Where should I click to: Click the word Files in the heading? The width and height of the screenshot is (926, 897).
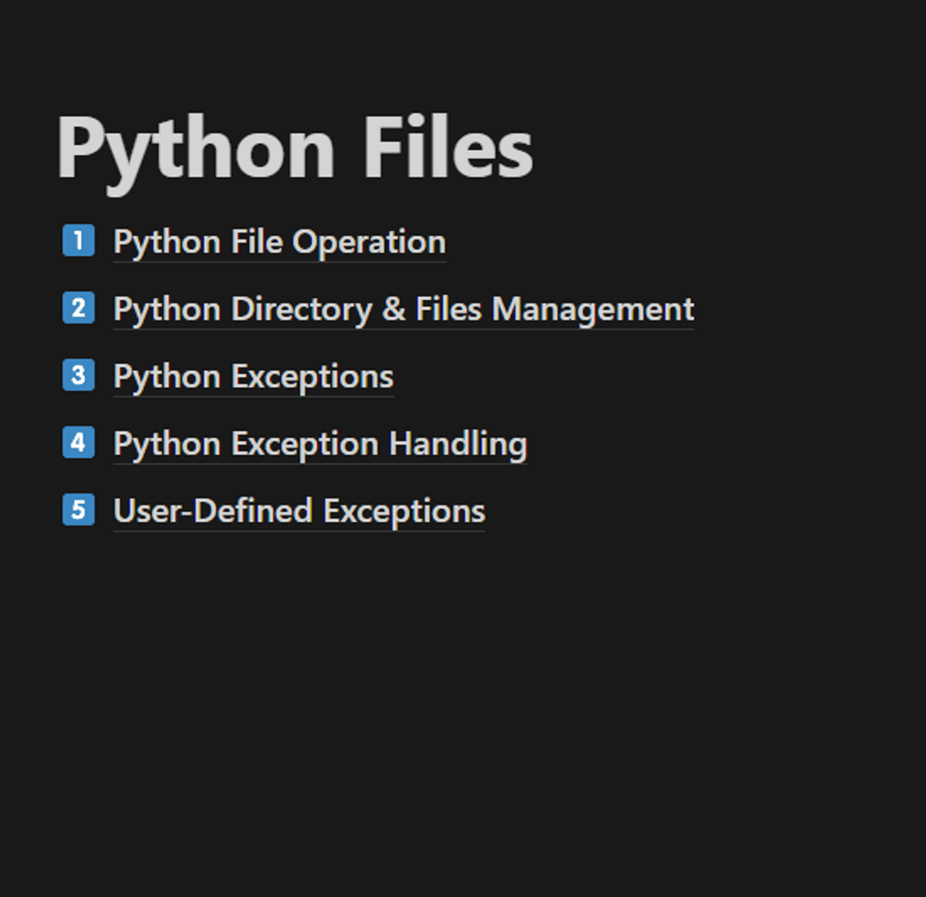[x=448, y=148]
